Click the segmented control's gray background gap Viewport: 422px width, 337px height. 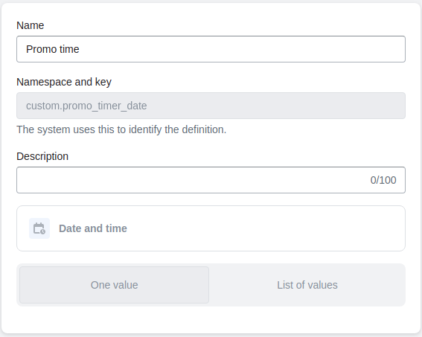(211, 285)
